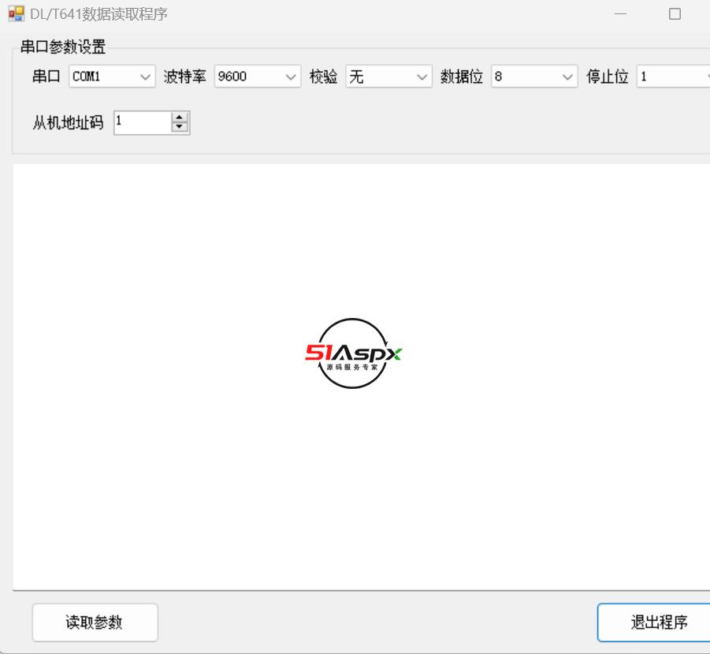Click into the 从机地址码 value field
Image resolution: width=710 pixels, height=654 pixels.
tap(143, 122)
